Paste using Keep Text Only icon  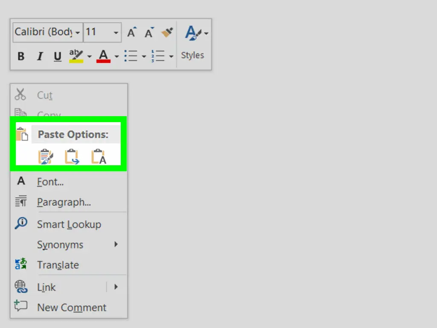point(99,157)
